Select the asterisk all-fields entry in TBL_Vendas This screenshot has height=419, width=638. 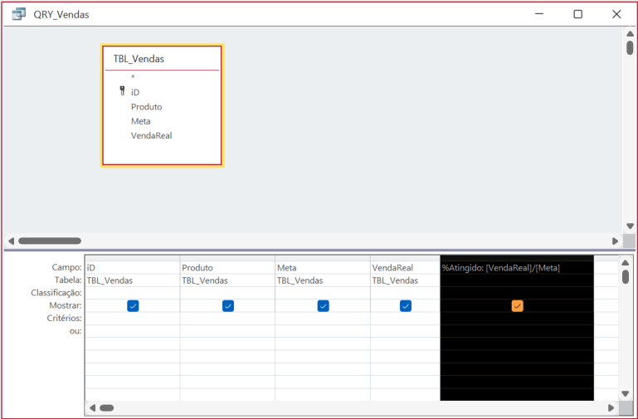(x=133, y=77)
